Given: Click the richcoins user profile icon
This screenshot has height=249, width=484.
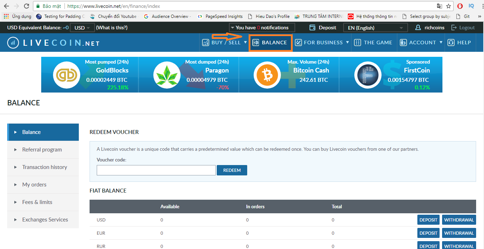Looking at the screenshot, I should (x=418, y=28).
